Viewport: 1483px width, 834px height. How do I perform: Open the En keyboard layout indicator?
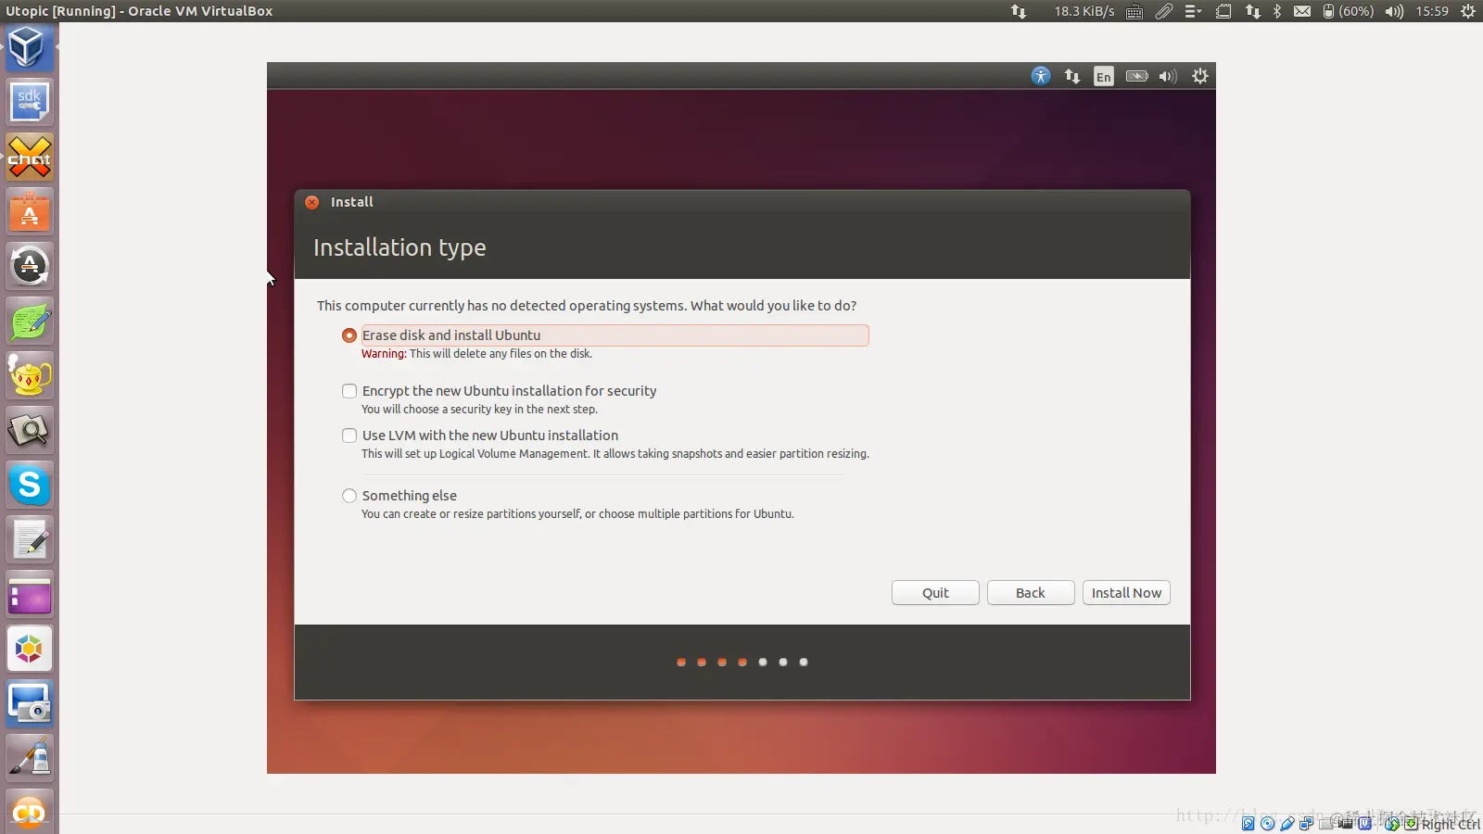1103,76
